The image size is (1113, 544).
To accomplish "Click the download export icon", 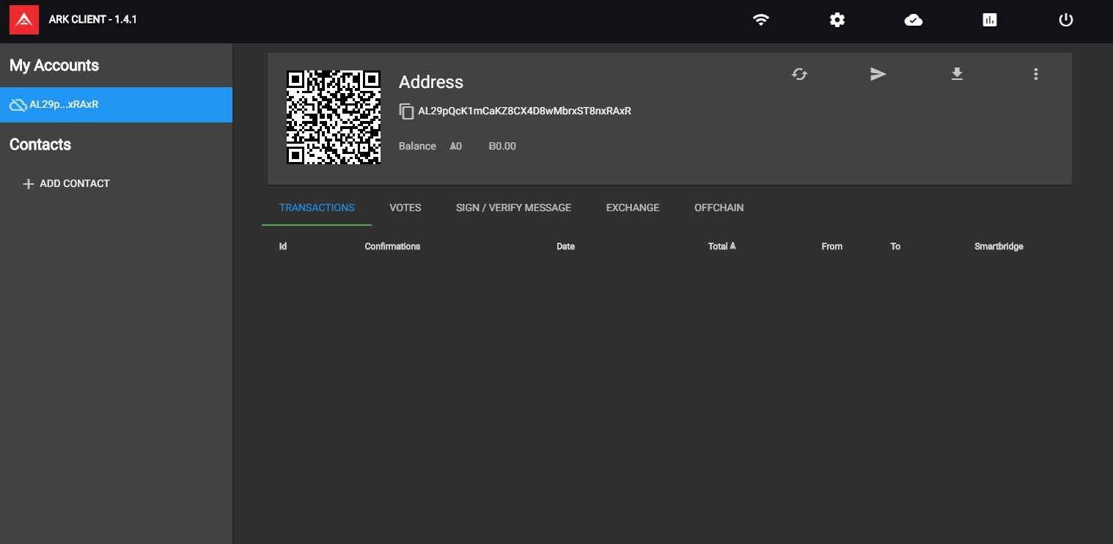I will [x=957, y=74].
